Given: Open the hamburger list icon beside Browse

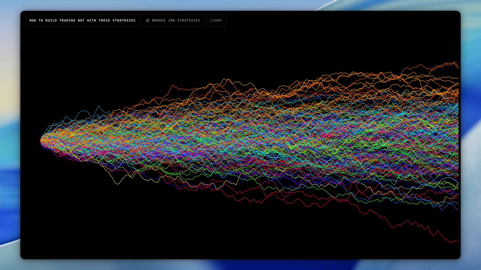Looking at the screenshot, I should click(148, 20).
